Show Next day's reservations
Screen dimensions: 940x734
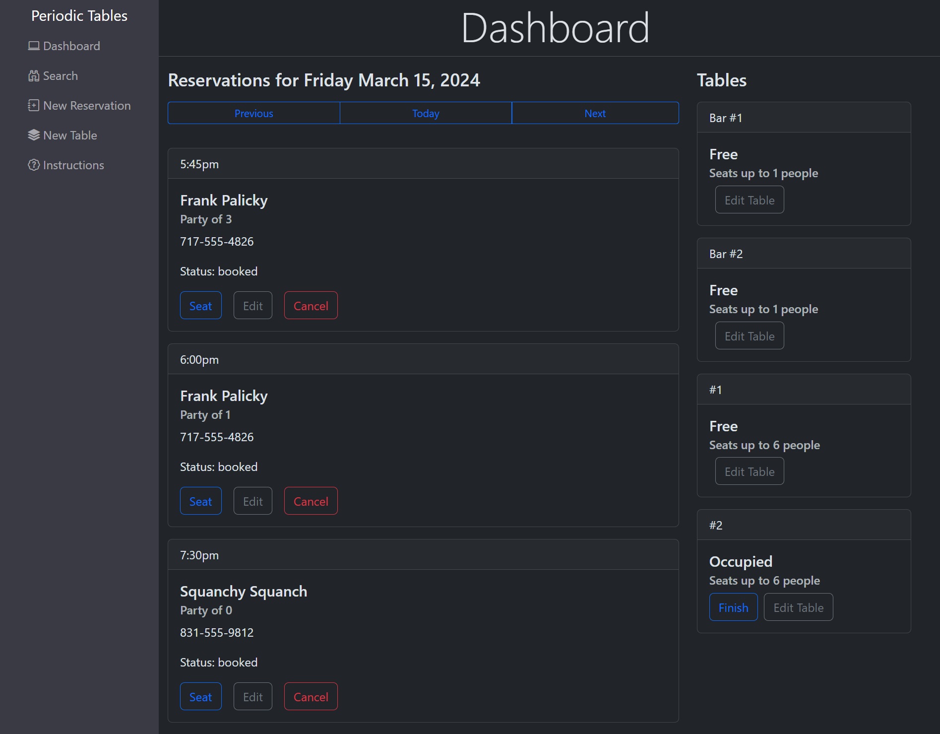coord(595,113)
